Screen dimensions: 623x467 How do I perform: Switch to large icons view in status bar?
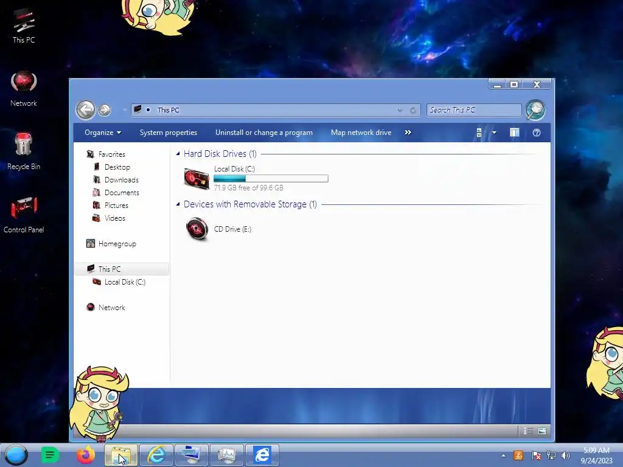tap(542, 431)
